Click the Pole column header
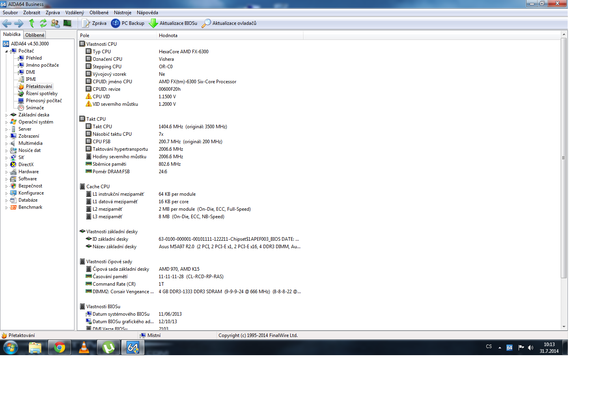Viewport: 601px width, 397px height. (117, 36)
